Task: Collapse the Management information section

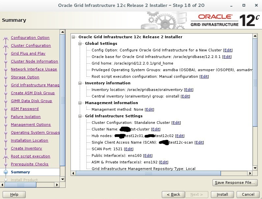Action: (x=80, y=103)
